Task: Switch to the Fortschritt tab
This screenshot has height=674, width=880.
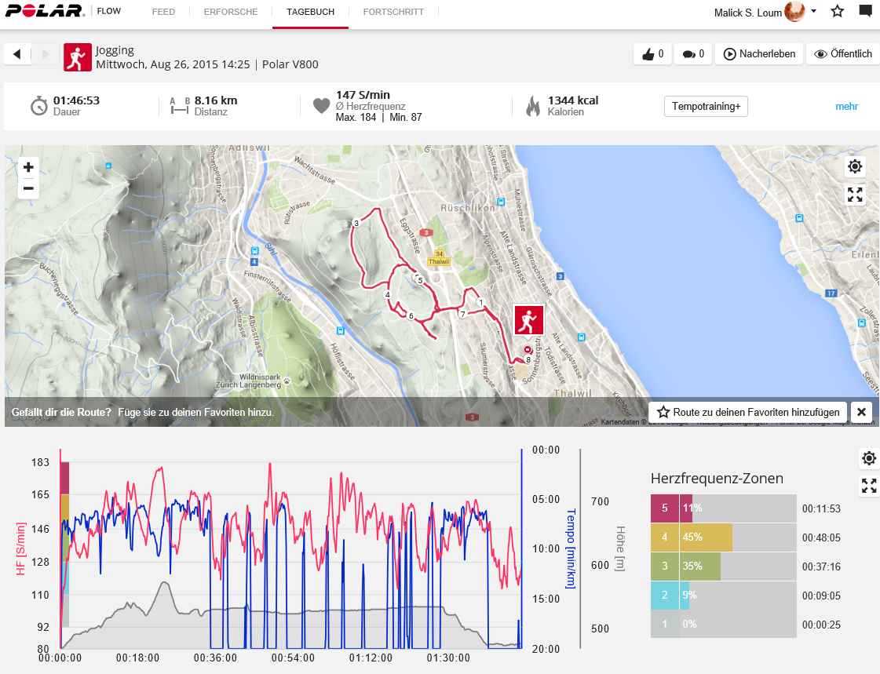Action: click(x=393, y=13)
